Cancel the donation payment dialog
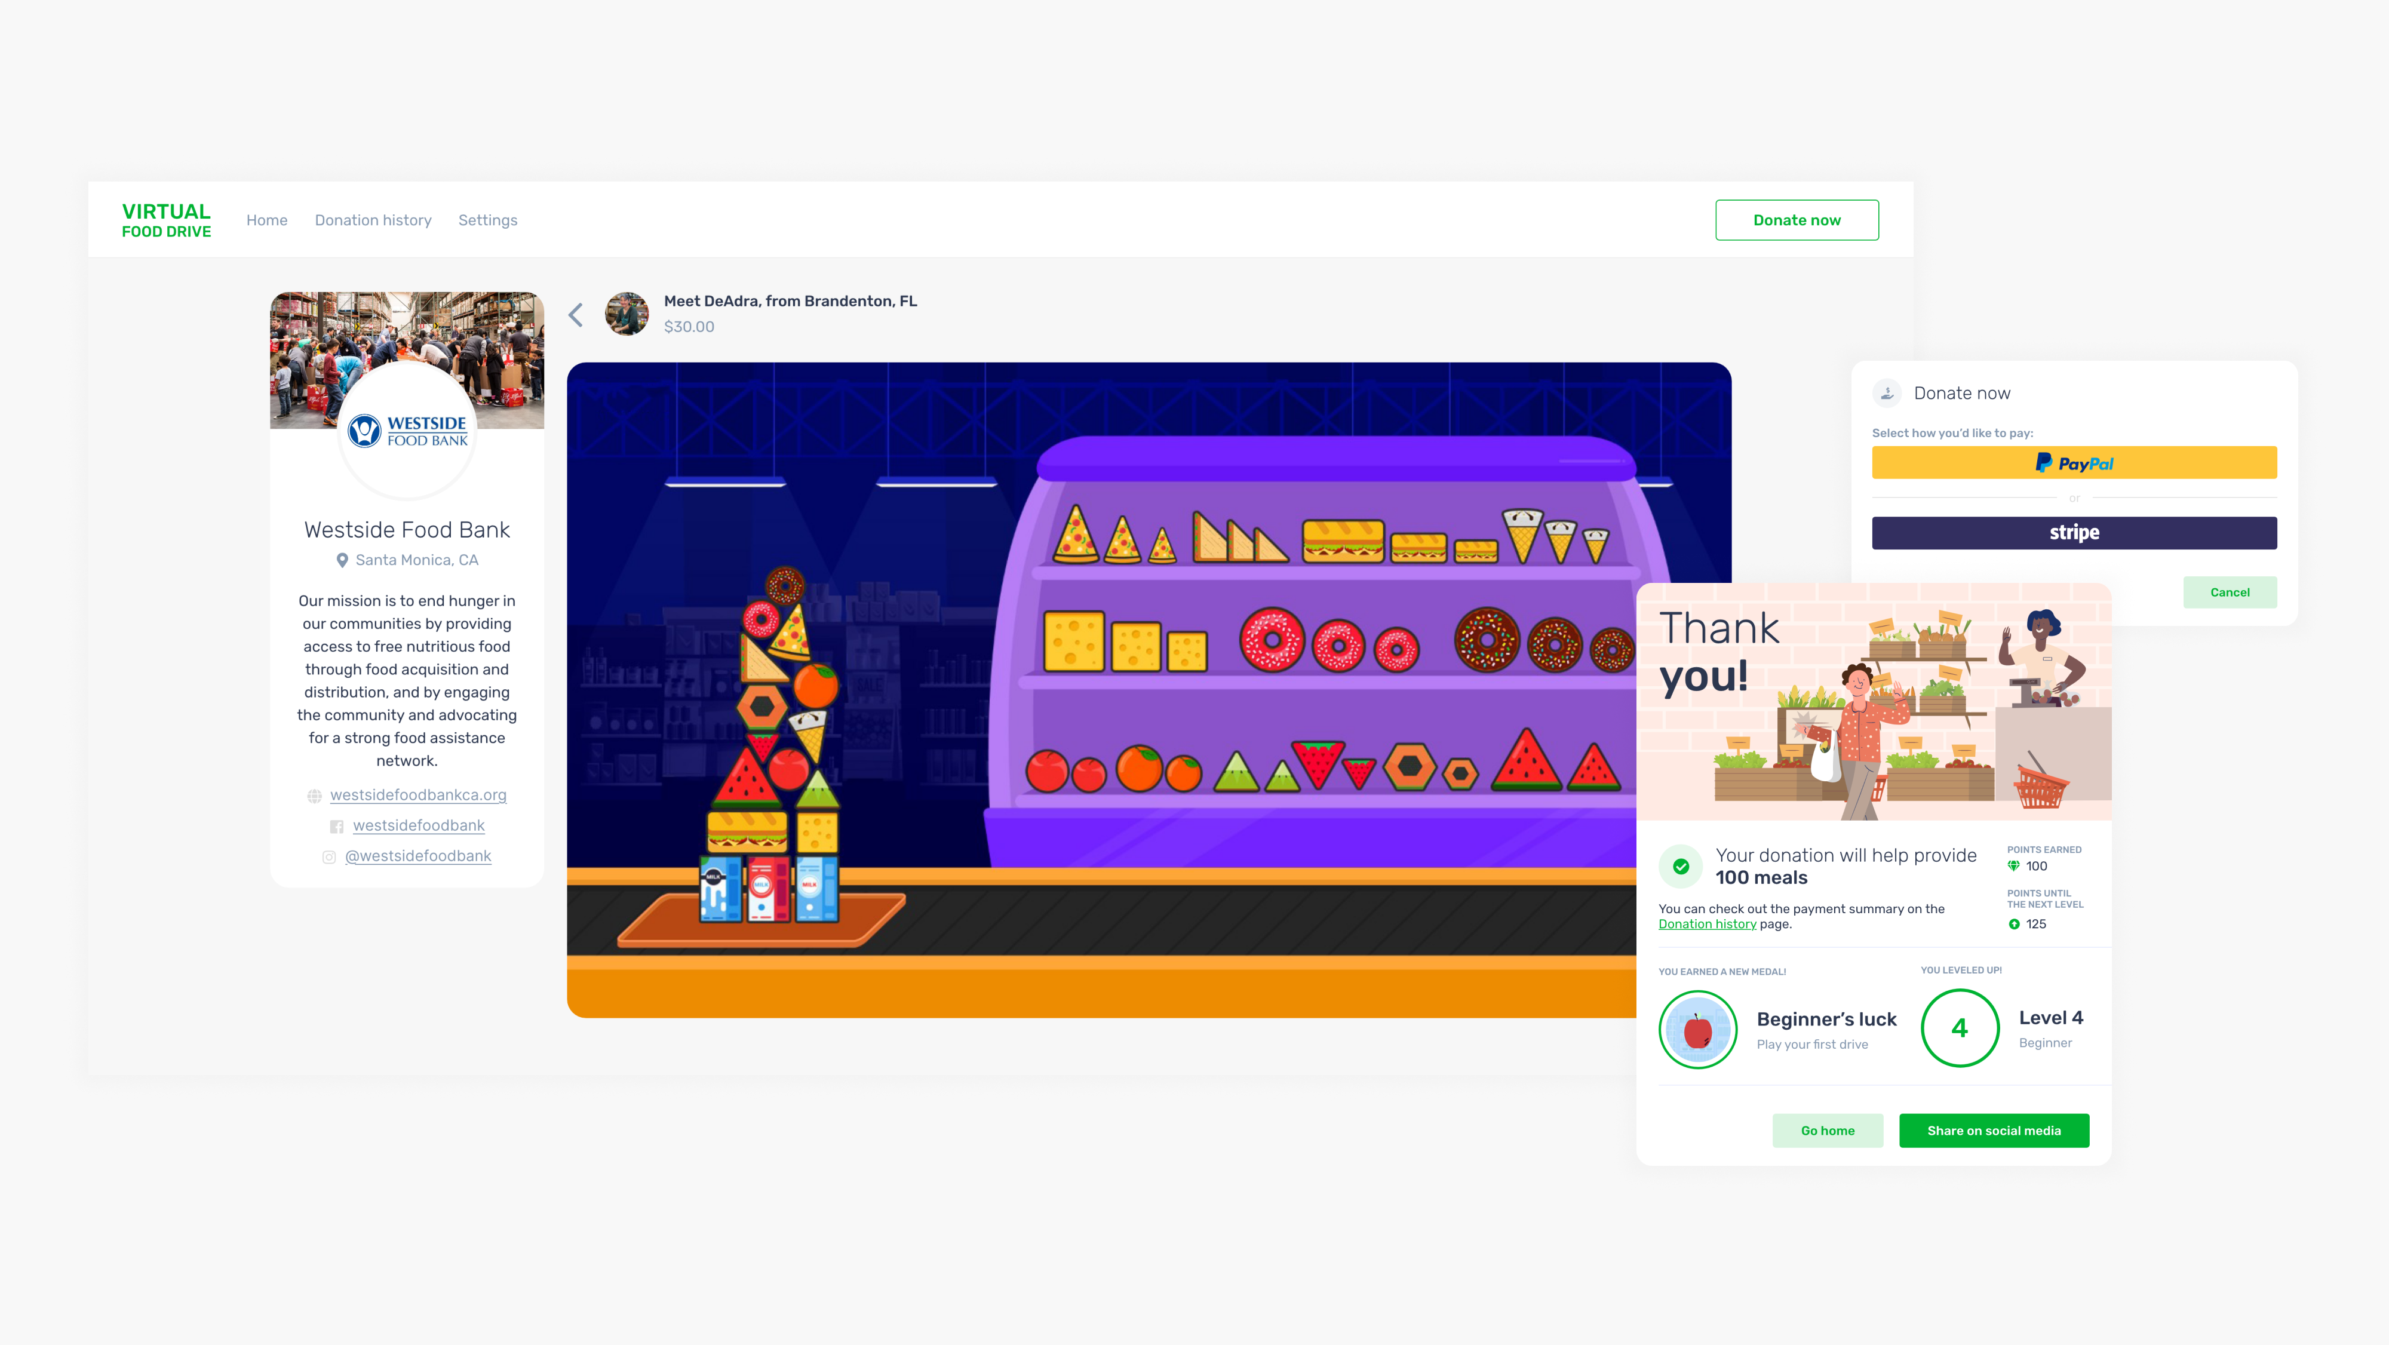Viewport: 2389px width, 1345px height. coord(2230,592)
